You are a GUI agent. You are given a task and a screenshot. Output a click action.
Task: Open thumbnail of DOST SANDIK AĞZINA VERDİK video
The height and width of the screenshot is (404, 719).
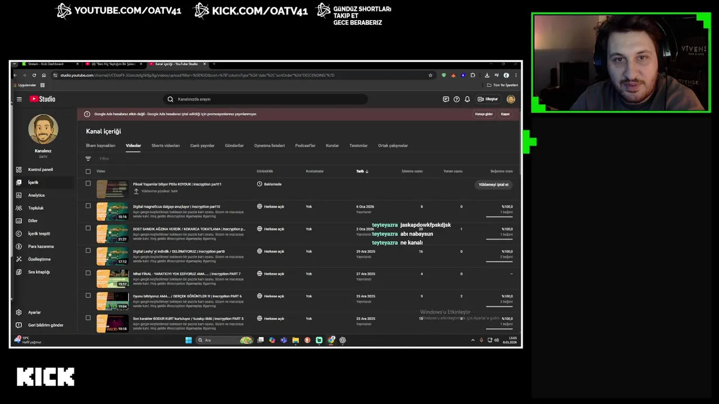click(112, 234)
